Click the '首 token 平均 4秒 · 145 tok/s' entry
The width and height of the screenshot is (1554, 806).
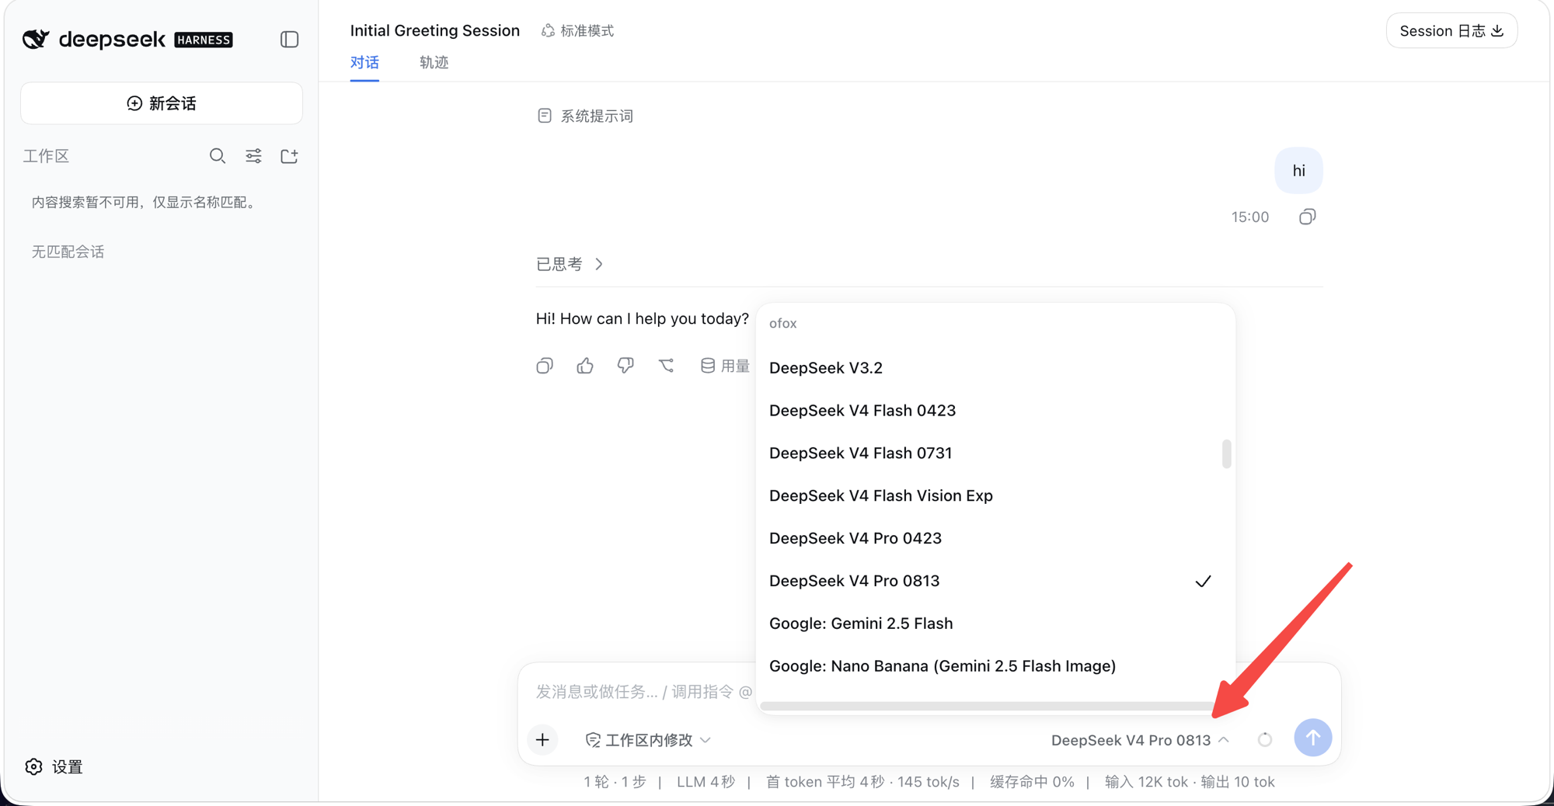862,782
